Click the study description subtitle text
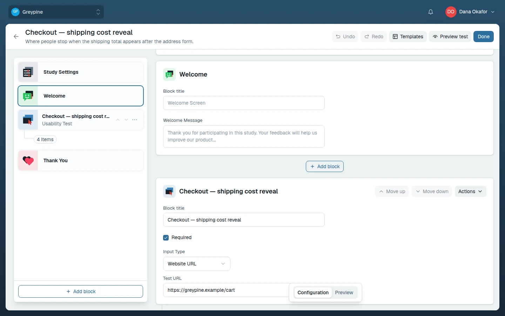505x316 pixels. [x=109, y=41]
